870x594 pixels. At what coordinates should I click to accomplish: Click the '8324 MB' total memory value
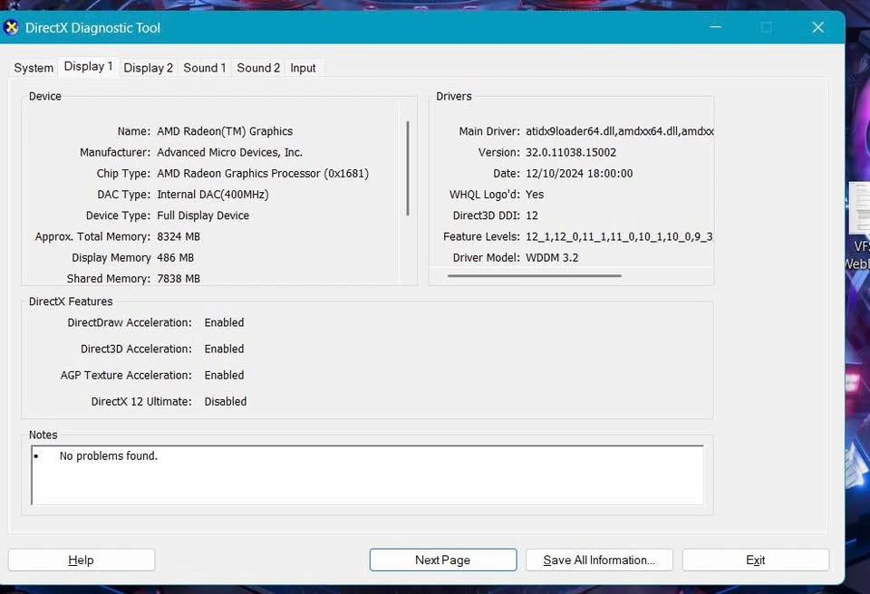pos(179,237)
